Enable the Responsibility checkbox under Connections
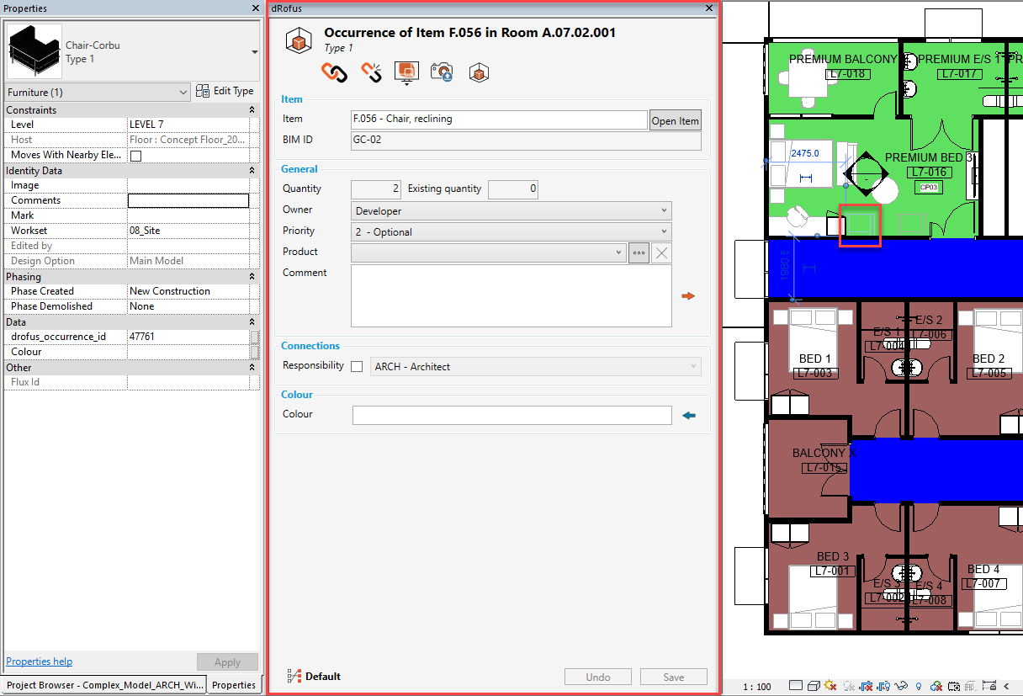 tap(357, 366)
